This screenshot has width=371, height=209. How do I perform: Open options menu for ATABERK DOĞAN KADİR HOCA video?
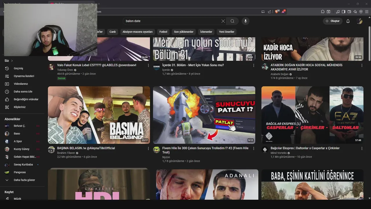pyautogui.click(x=362, y=66)
